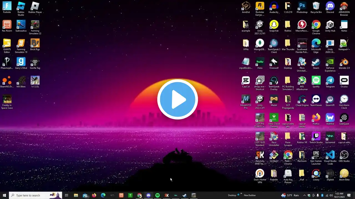This screenshot has width=355, height=199.
Task: Click the blender 2.9 desktop icon
Action: tap(344, 63)
